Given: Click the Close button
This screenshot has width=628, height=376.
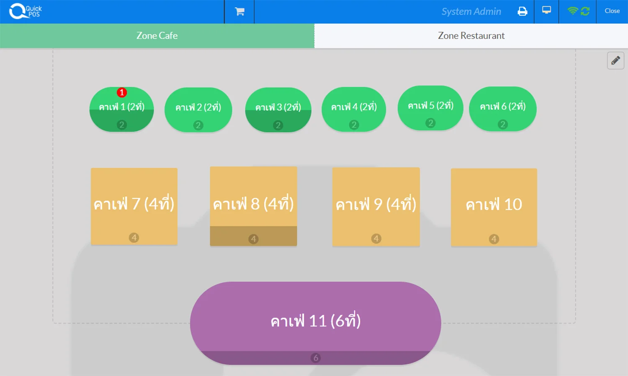Looking at the screenshot, I should [611, 11].
